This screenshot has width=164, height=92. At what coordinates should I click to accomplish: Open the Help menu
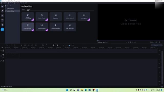[26, 3]
